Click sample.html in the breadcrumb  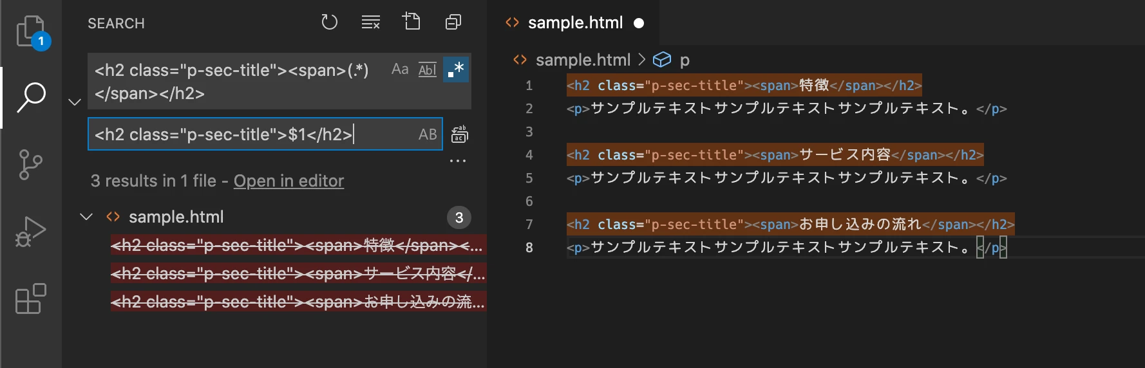(x=583, y=60)
